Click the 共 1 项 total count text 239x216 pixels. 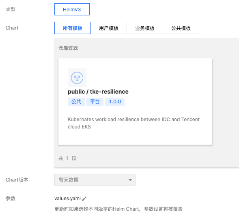click(67, 158)
